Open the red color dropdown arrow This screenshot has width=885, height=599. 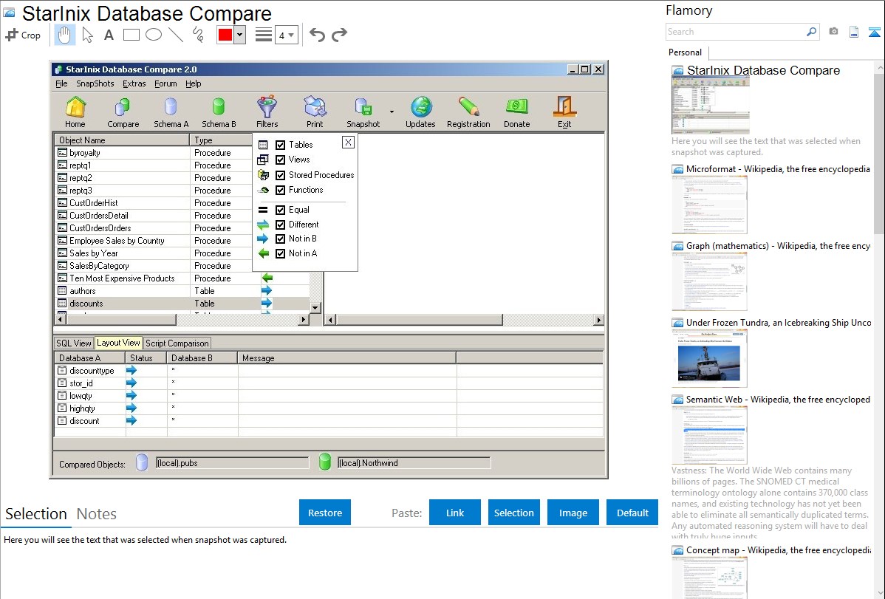[240, 35]
